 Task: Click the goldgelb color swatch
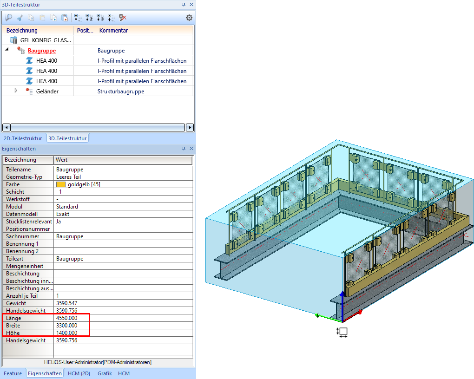pos(60,184)
